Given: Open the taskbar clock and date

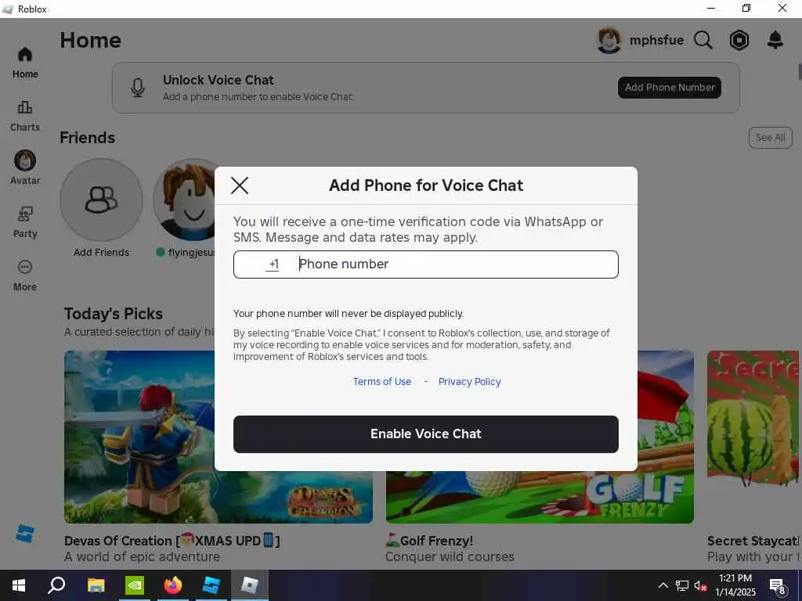Looking at the screenshot, I should point(735,585).
